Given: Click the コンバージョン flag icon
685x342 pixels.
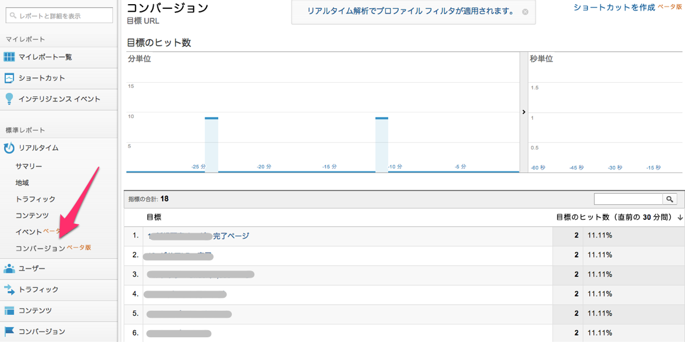Looking at the screenshot, I should point(9,331).
